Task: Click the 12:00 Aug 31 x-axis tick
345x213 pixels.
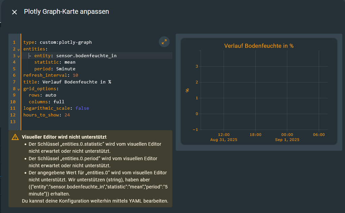Action: pyautogui.click(x=224, y=137)
